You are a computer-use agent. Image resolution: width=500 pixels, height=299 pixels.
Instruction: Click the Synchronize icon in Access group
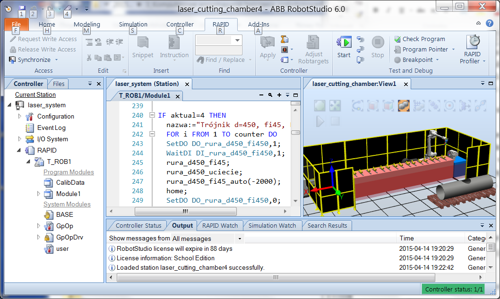12,60
